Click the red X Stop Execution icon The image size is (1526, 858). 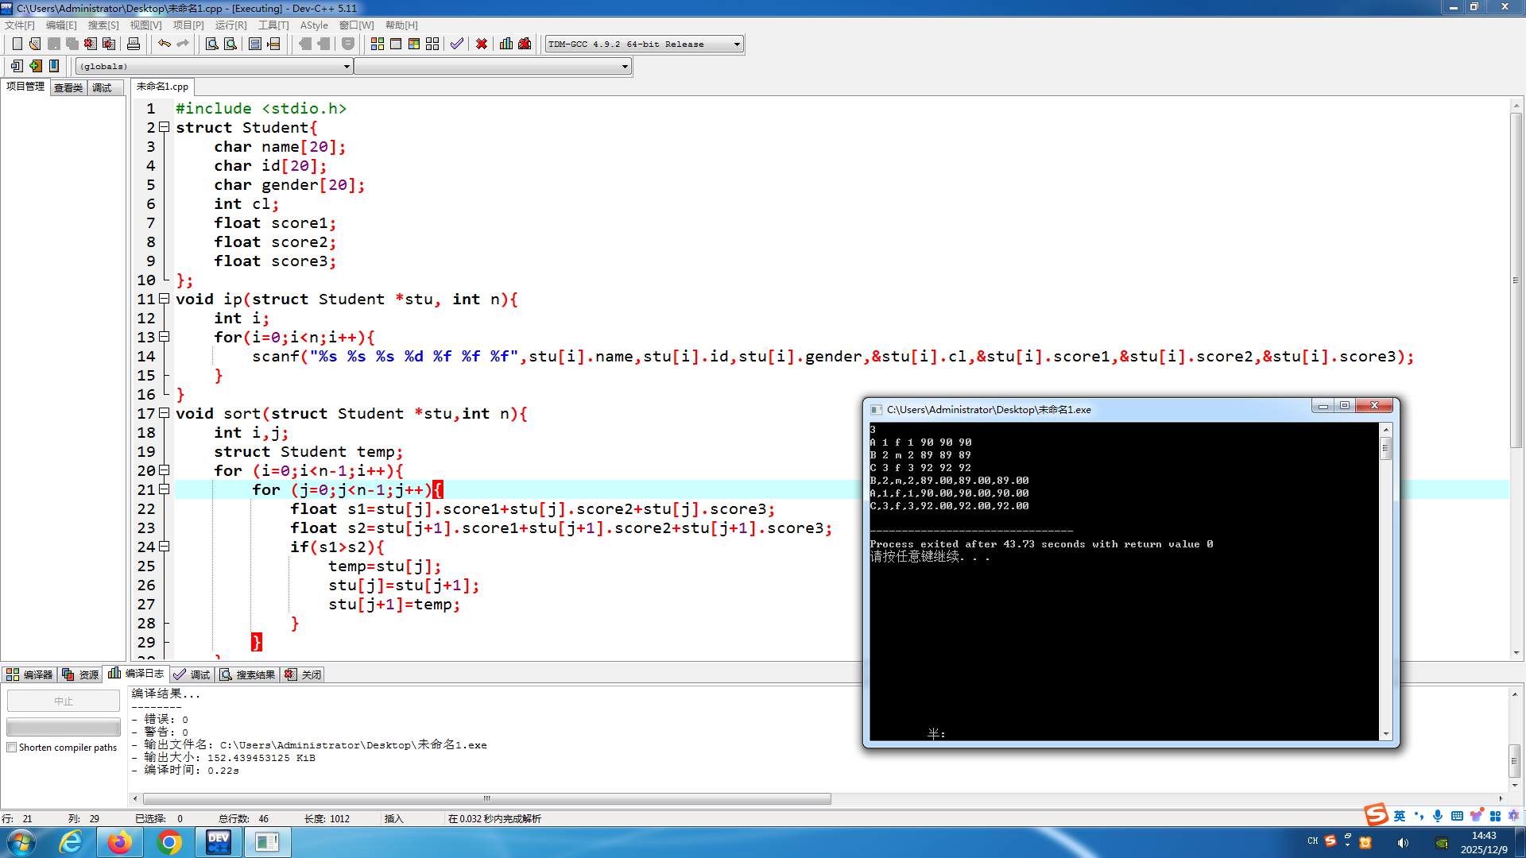[482, 44]
